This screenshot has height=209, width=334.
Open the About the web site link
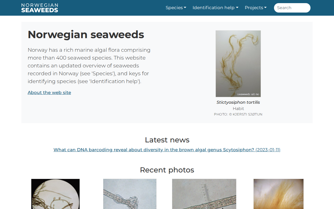49,92
